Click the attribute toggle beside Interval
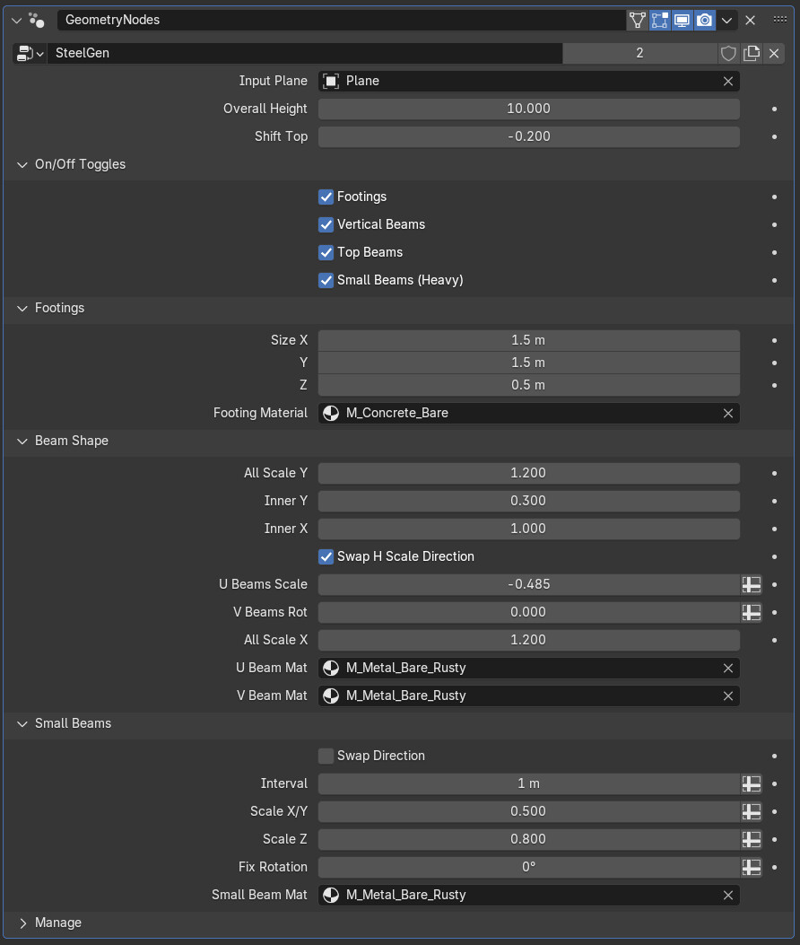The height and width of the screenshot is (945, 800). (752, 783)
